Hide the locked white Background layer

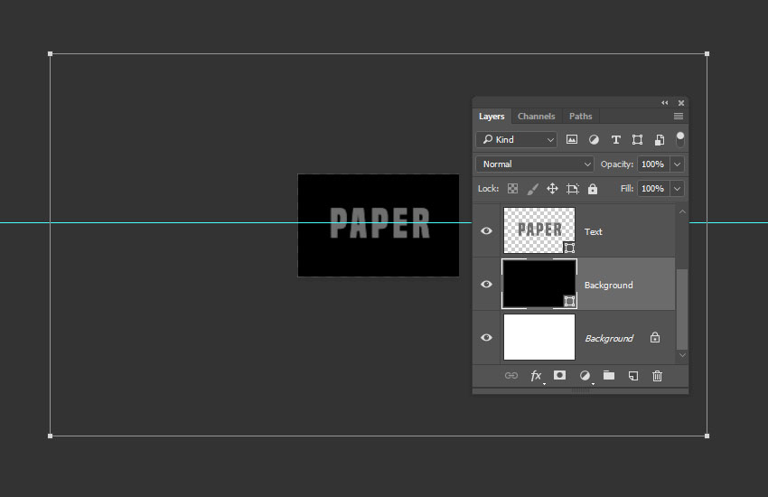(x=486, y=337)
